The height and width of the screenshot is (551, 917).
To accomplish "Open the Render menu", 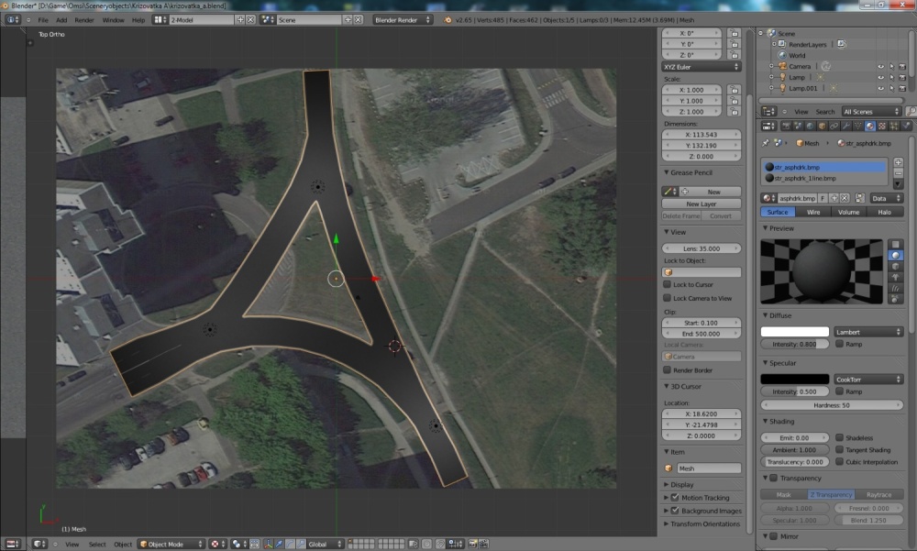I will 84,19.
